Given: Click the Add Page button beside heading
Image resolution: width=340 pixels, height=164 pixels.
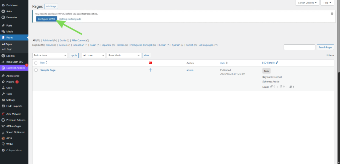Looking at the screenshot, I should tap(51, 7).
